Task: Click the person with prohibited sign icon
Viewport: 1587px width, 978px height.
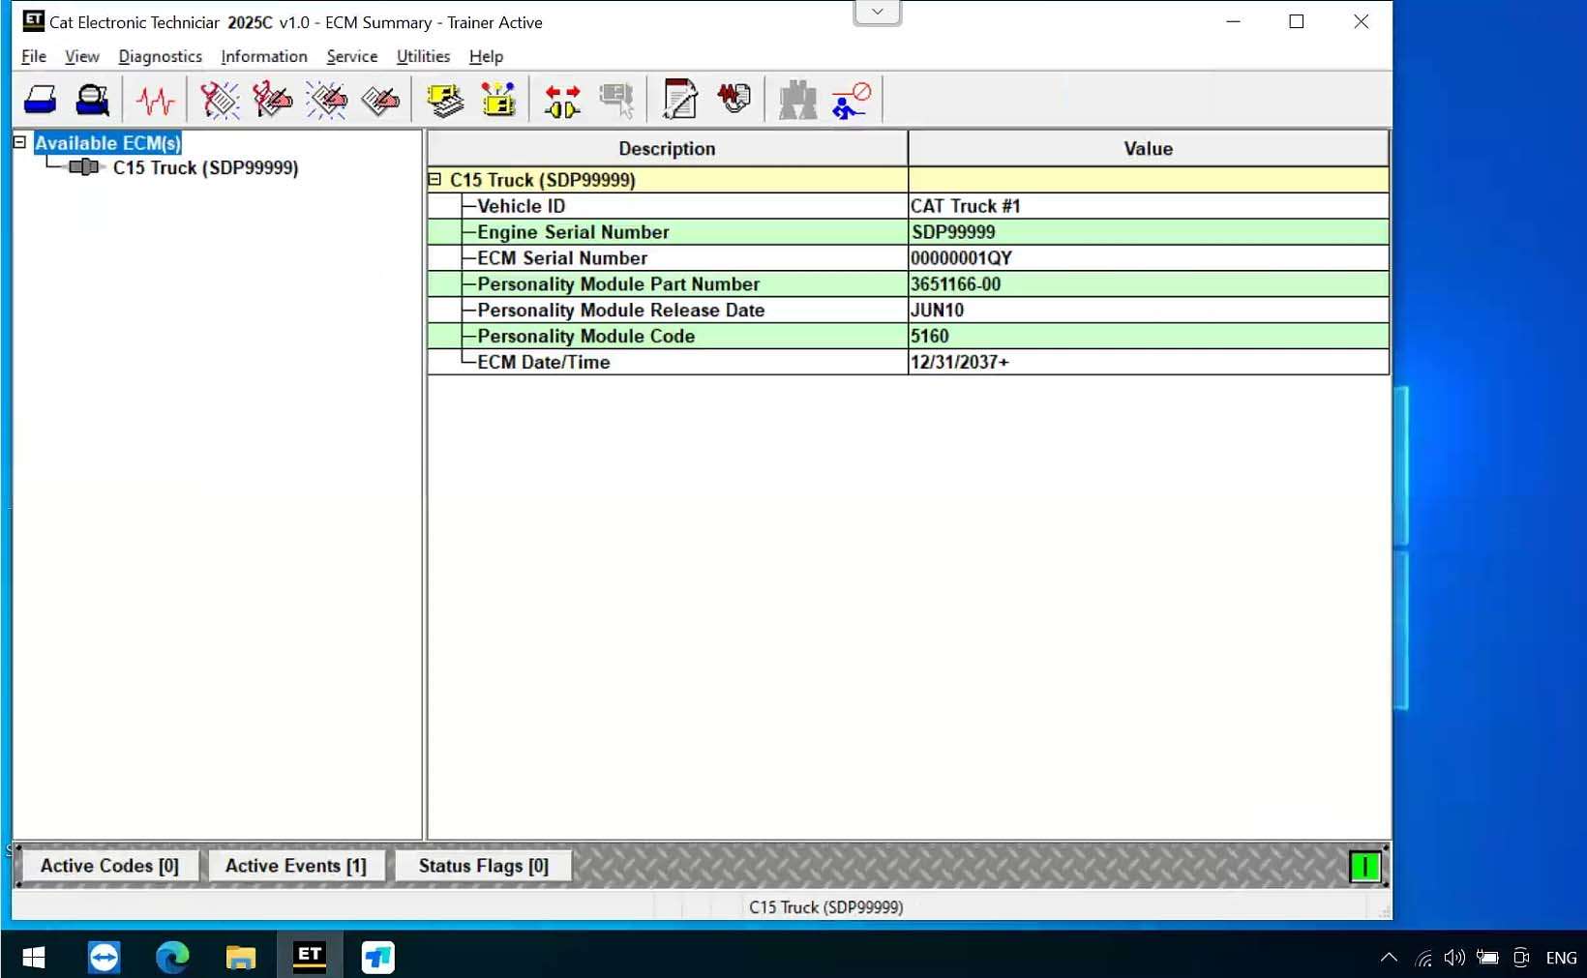Action: tap(851, 100)
